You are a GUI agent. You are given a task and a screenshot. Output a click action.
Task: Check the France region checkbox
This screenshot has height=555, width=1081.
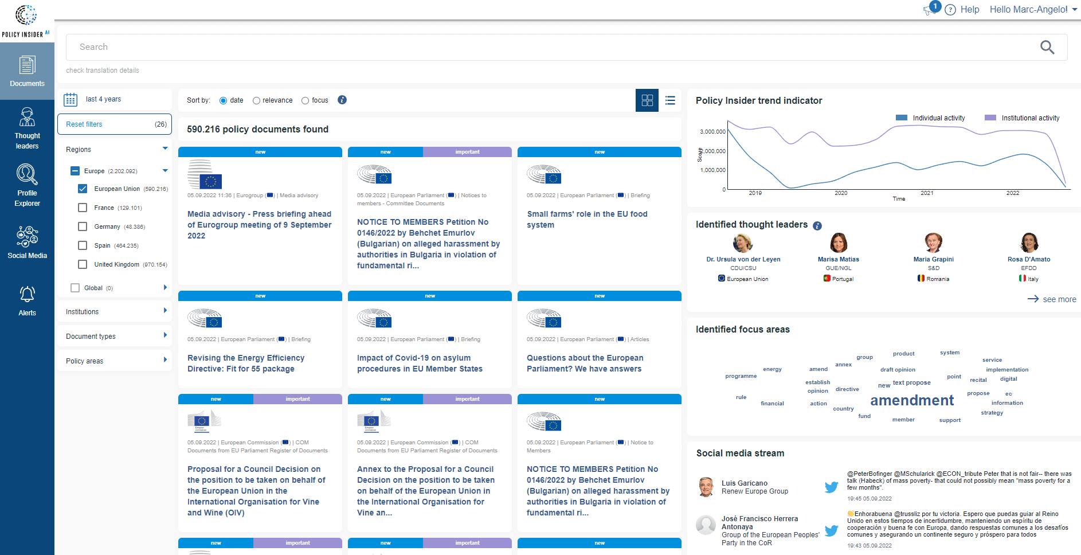click(x=83, y=208)
